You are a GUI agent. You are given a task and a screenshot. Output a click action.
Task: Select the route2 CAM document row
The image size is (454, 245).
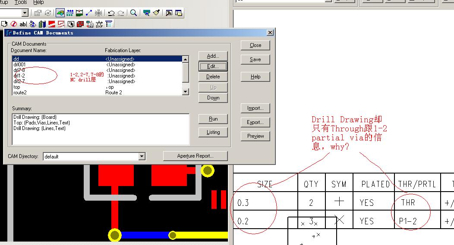point(97,93)
